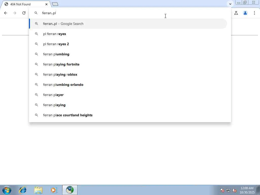Open the Action Center flag tray icon
The image size is (260, 195).
(x=222, y=190)
